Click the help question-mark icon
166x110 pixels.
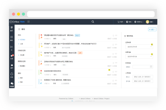click(127, 22)
